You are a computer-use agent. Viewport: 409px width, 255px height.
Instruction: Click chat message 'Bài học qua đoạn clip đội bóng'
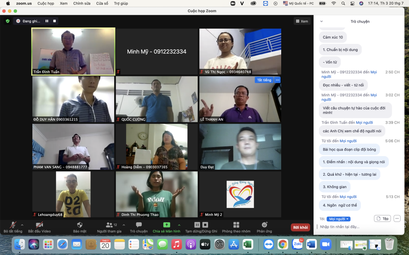pyautogui.click(x=349, y=149)
